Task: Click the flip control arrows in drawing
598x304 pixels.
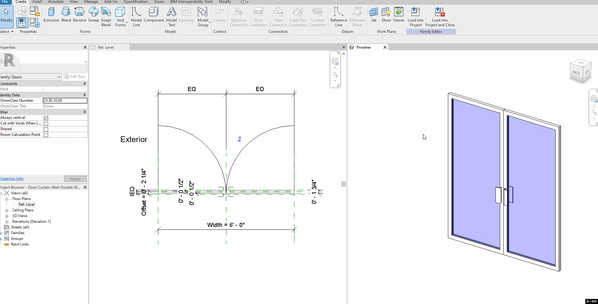Action: coord(239,139)
